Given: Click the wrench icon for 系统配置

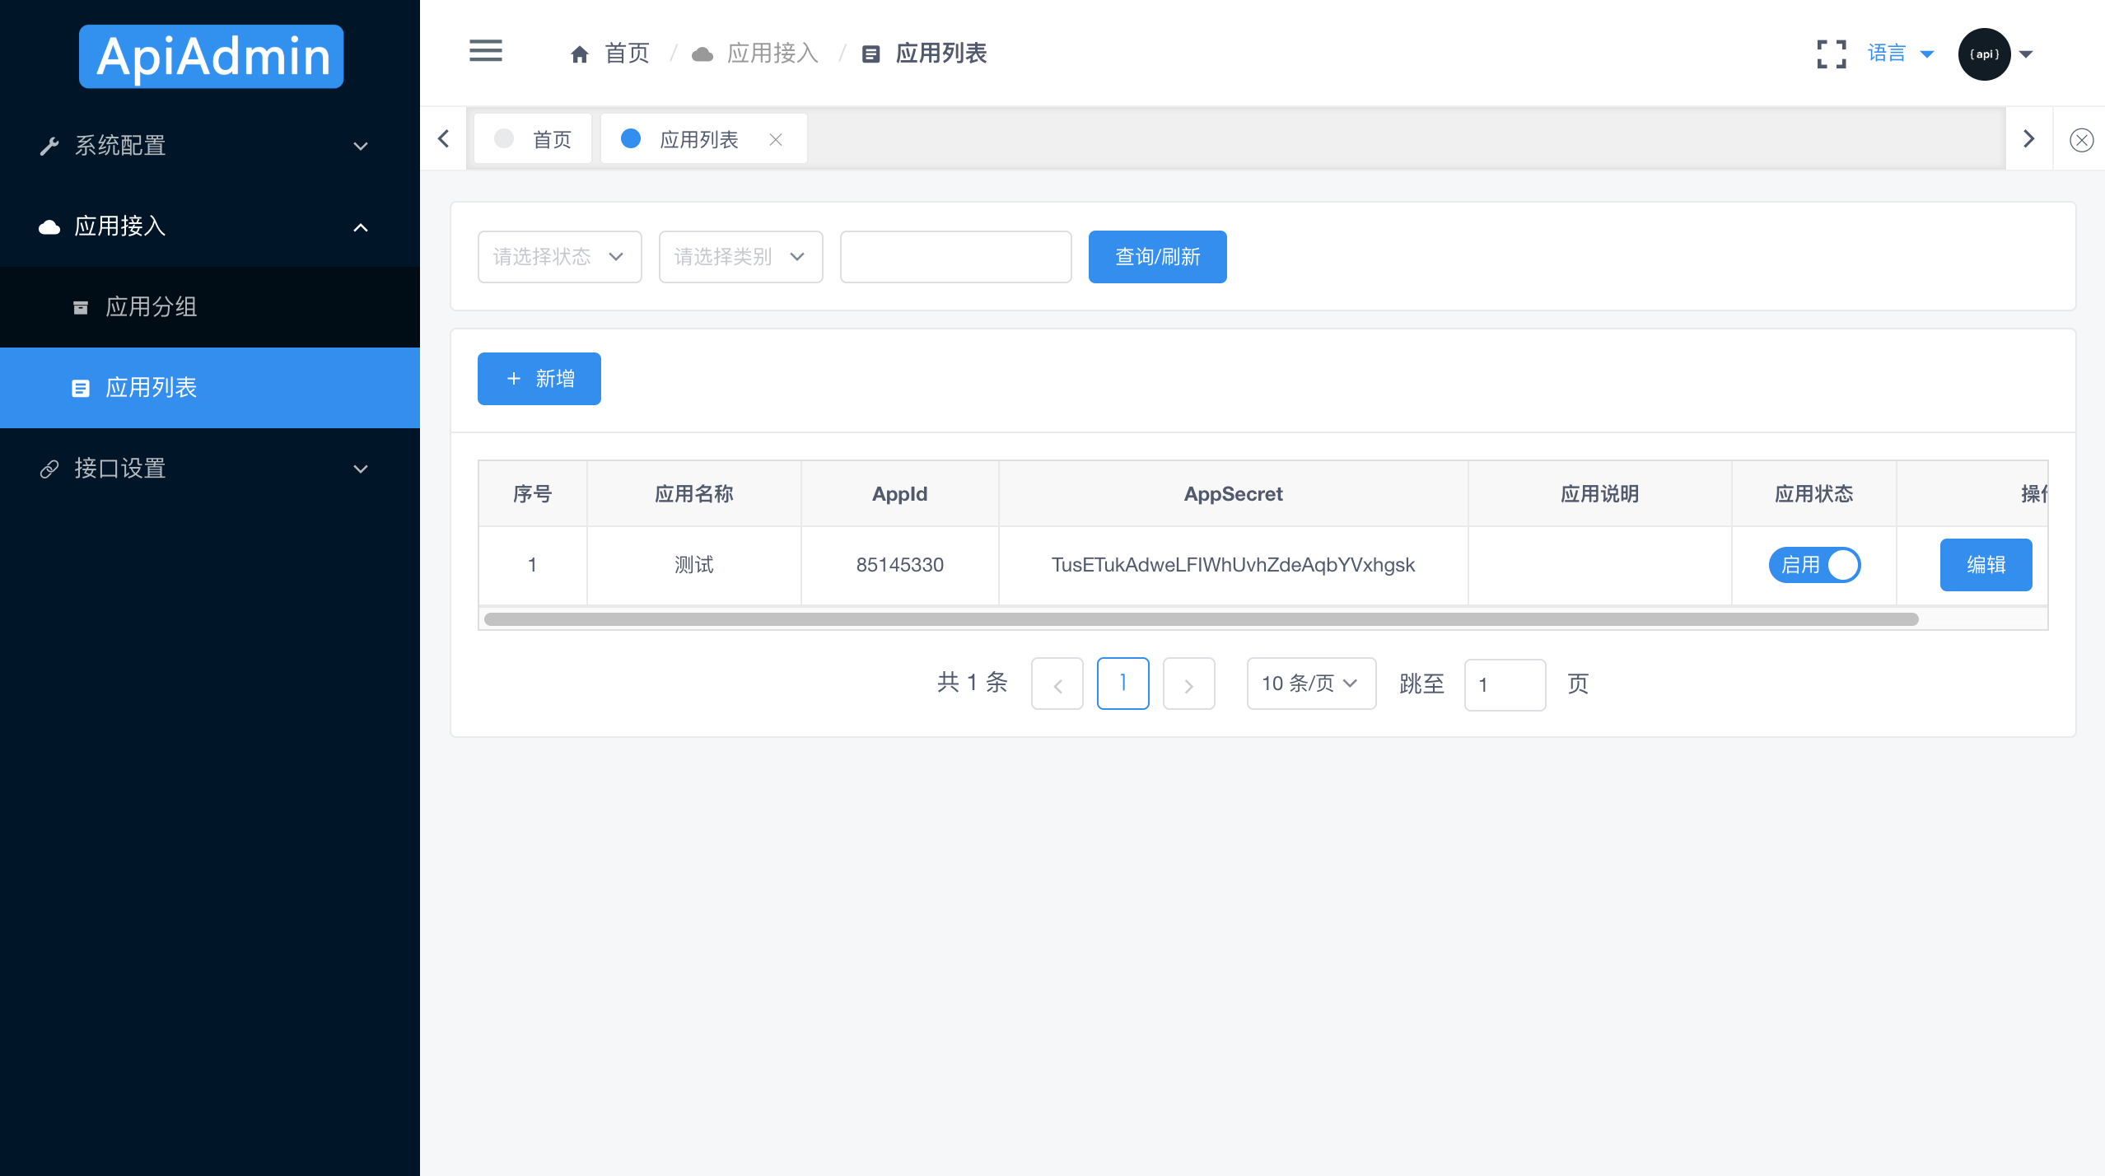Looking at the screenshot, I should 49,146.
